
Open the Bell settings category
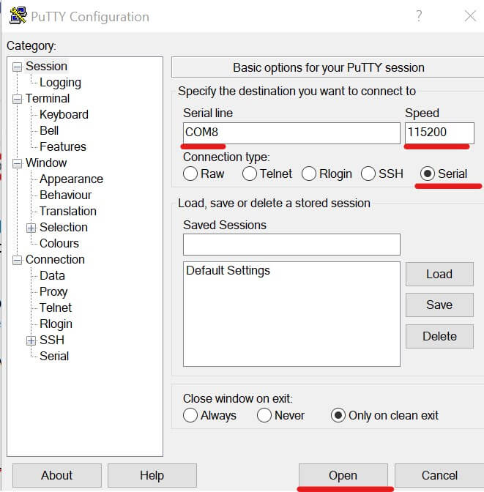click(49, 130)
